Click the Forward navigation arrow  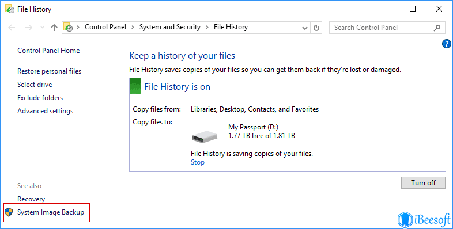pos(29,28)
